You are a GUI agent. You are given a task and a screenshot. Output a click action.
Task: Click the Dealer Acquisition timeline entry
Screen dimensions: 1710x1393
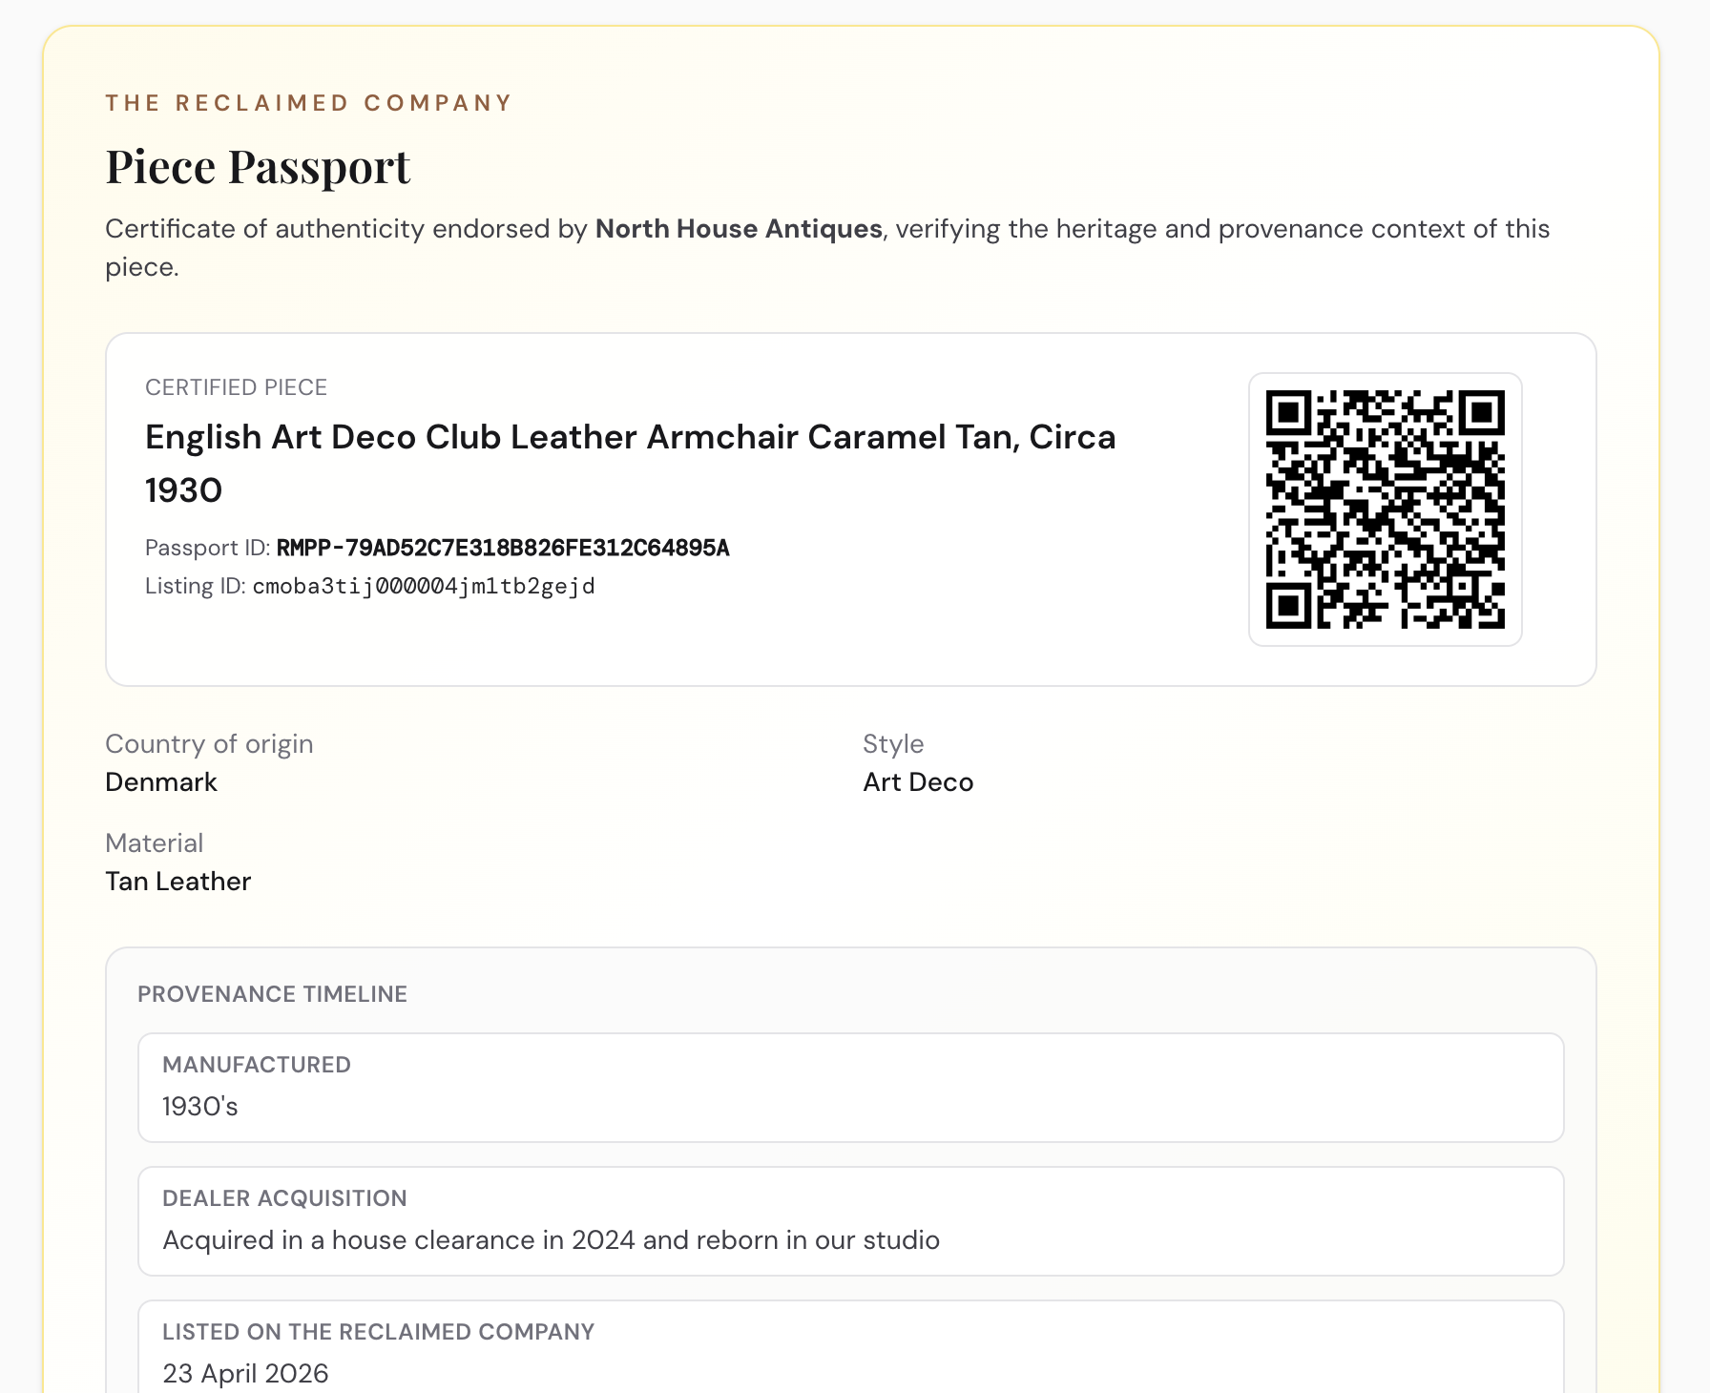851,1221
